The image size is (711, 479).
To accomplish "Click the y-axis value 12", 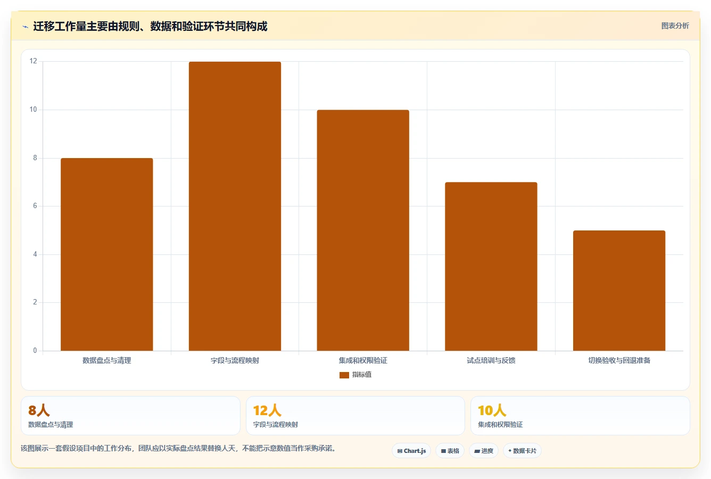I will pos(34,61).
